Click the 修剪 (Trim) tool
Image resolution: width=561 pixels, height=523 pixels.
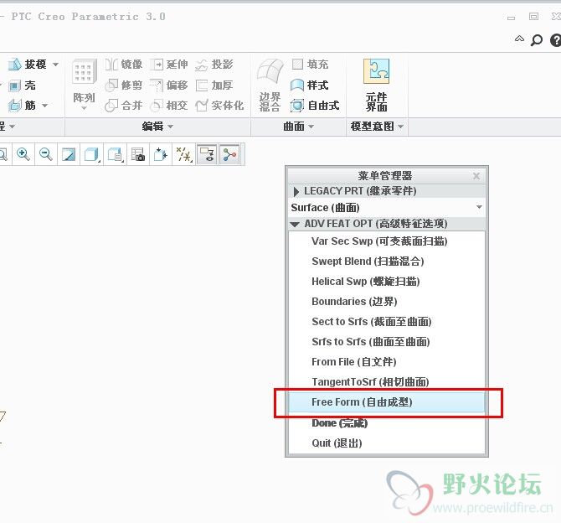(124, 85)
